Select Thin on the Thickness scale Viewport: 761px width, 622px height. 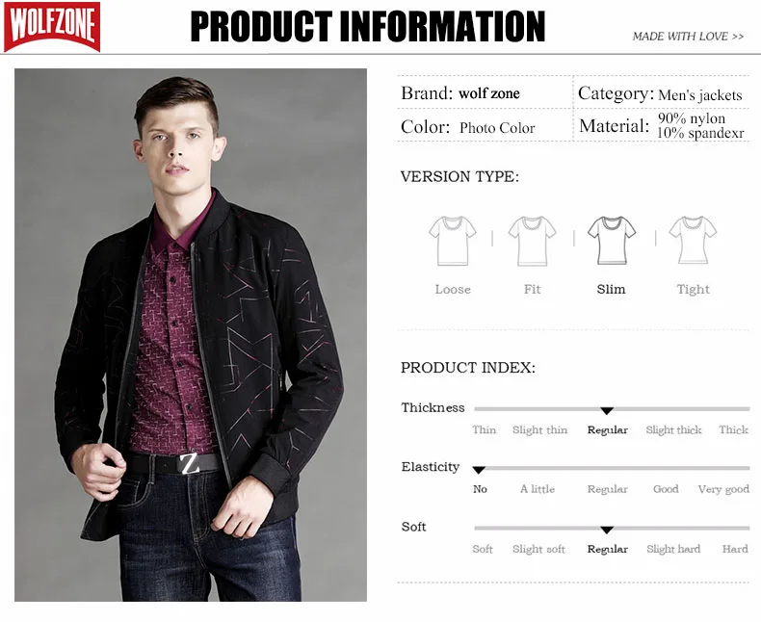tap(485, 429)
